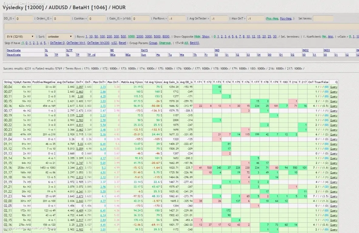
Task: Select the Mo day link
Action: pos(158,55)
